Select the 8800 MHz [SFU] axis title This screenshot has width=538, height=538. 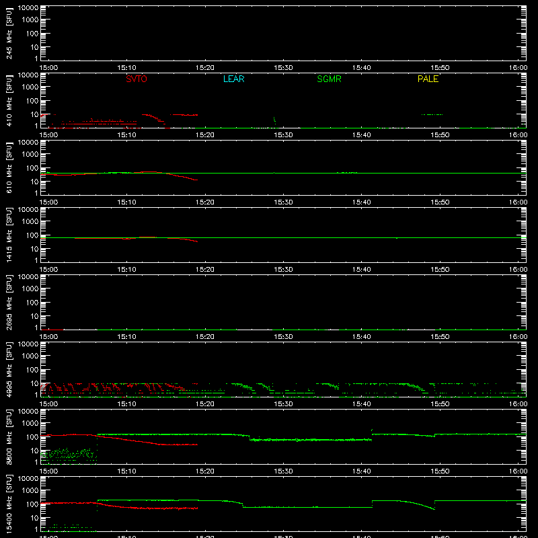point(9,436)
